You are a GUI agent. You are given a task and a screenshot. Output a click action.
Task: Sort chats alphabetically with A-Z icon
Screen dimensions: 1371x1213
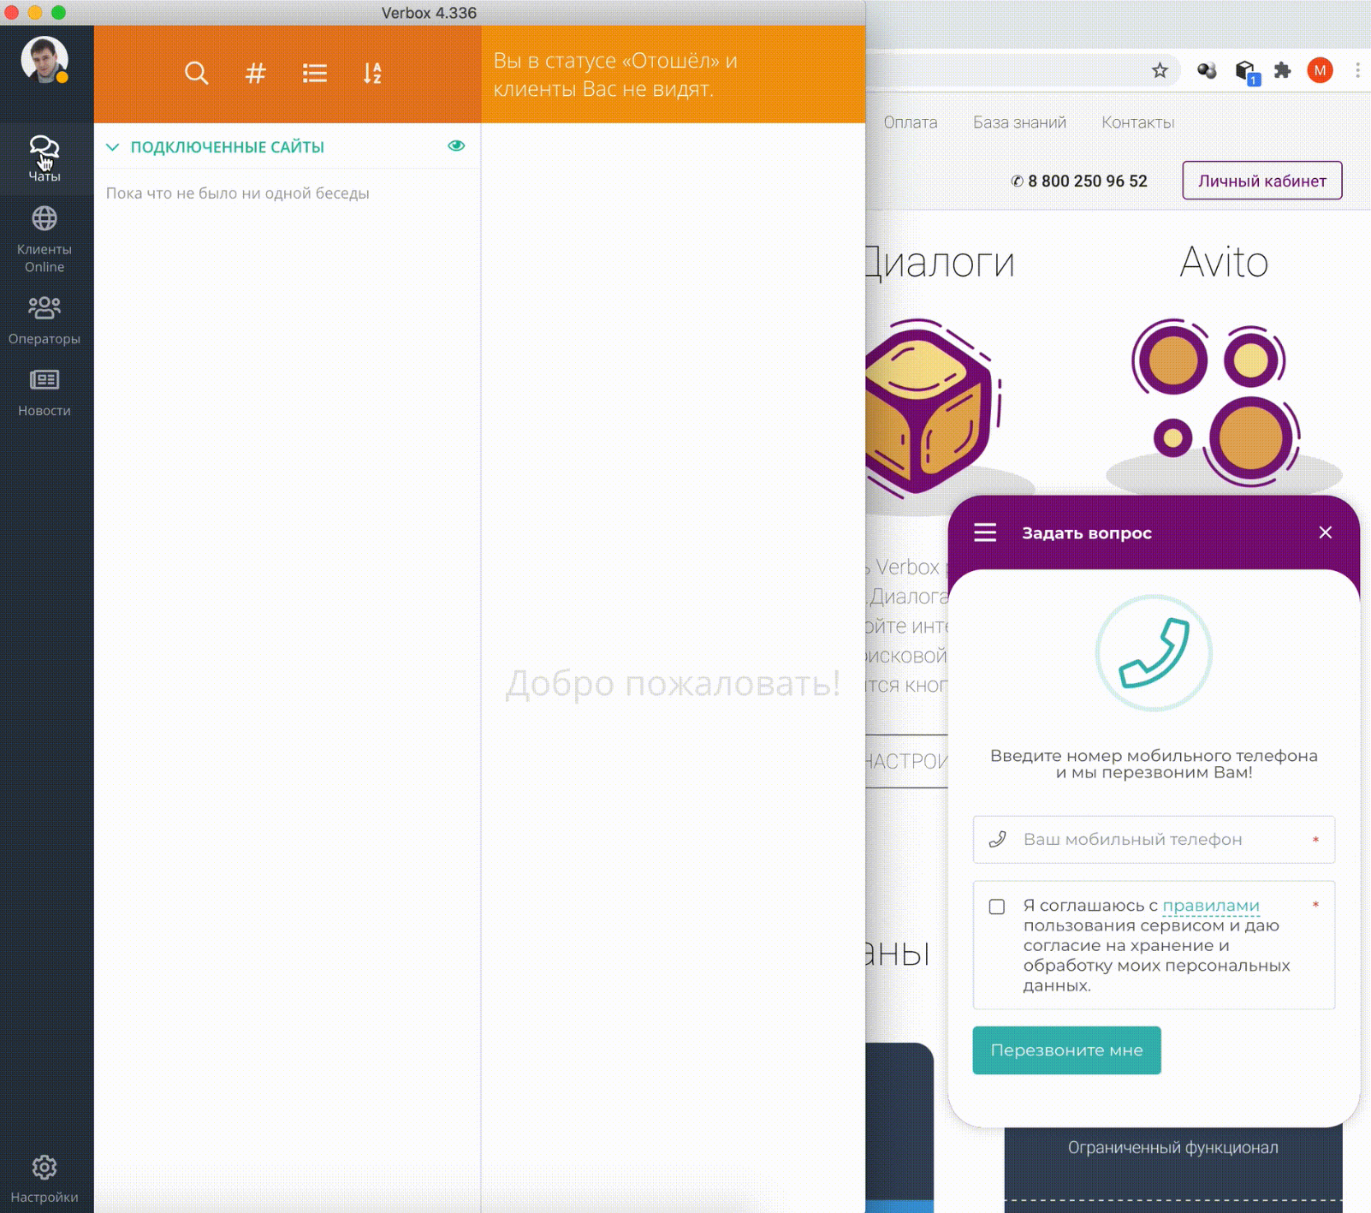[x=372, y=74]
